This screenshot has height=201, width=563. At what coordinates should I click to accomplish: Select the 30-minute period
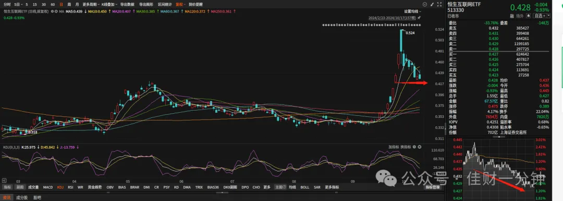coord(43,4)
